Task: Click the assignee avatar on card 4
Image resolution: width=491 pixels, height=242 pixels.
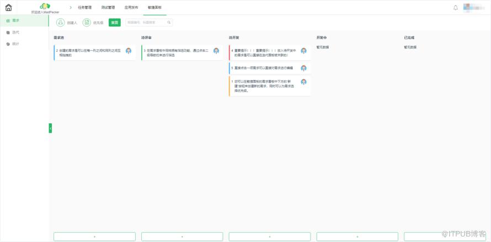Action: tap(304, 51)
